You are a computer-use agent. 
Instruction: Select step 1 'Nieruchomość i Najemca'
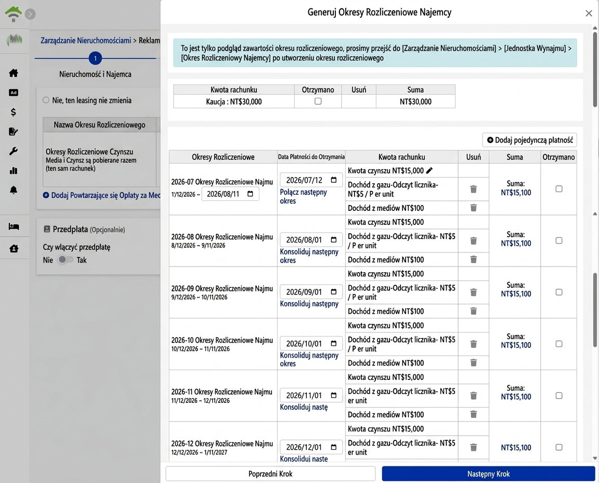coord(95,58)
